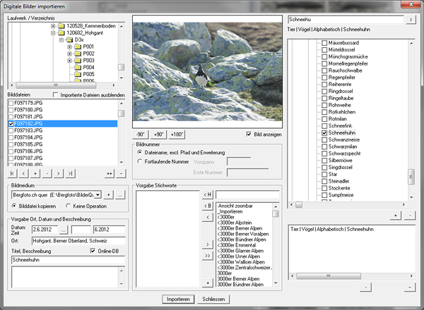This screenshot has width=424, height=310.
Task: Select 'Keine Operation' radio button
Action: (x=69, y=206)
